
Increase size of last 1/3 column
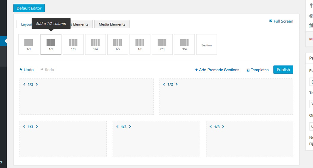click(223, 127)
